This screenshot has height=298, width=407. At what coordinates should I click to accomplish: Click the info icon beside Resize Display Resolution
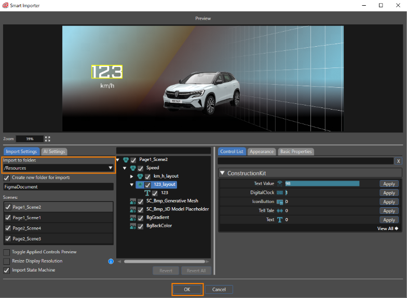(x=111, y=262)
